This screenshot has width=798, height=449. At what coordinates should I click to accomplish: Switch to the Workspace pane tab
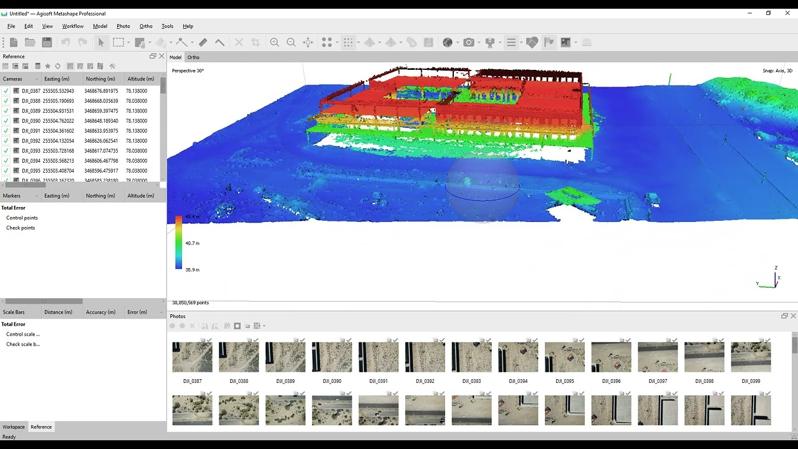click(14, 427)
